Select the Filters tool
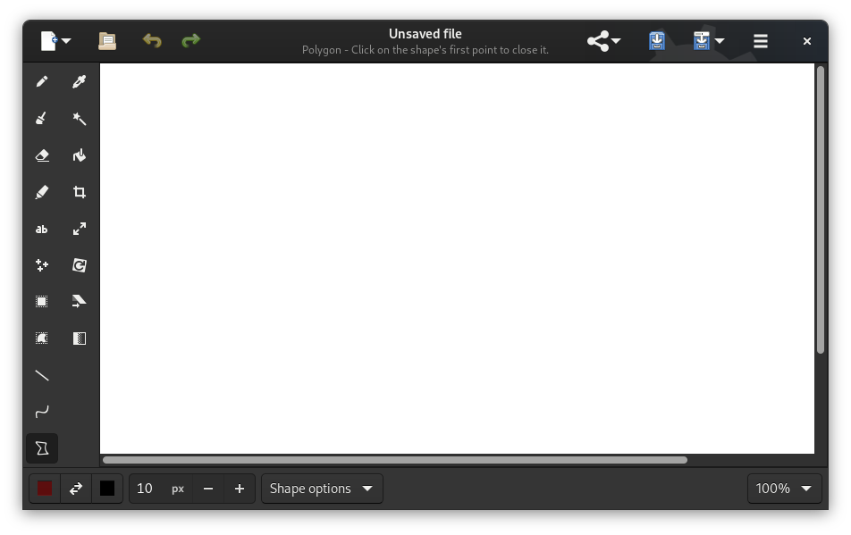The image size is (851, 535). pyautogui.click(x=80, y=339)
